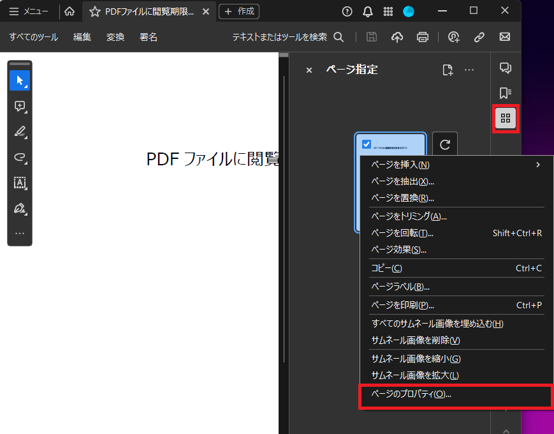Select the edit text tool
Viewport: 554px width, 434px height.
point(20,183)
